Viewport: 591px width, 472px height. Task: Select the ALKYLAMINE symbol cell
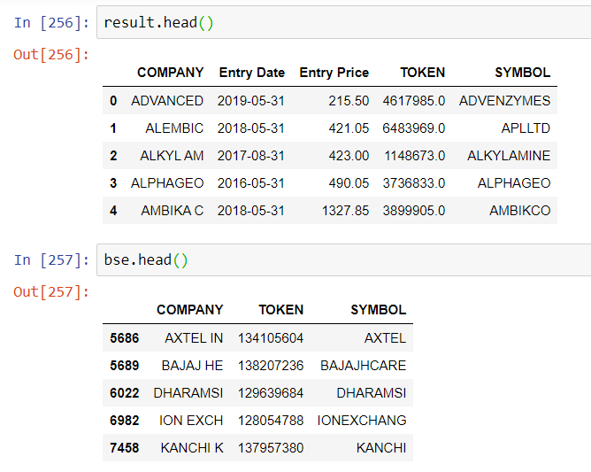pyautogui.click(x=509, y=156)
